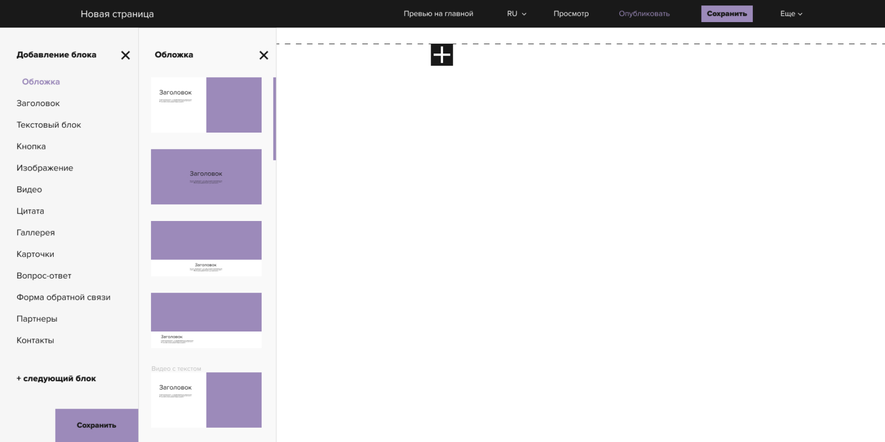Choose the Текстовый блок category
The image size is (885, 442).
49,125
